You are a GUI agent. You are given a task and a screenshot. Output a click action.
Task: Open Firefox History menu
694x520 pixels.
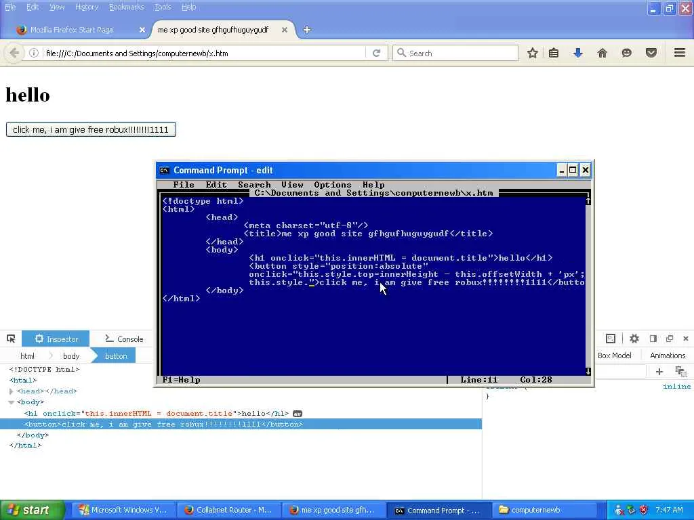click(87, 7)
